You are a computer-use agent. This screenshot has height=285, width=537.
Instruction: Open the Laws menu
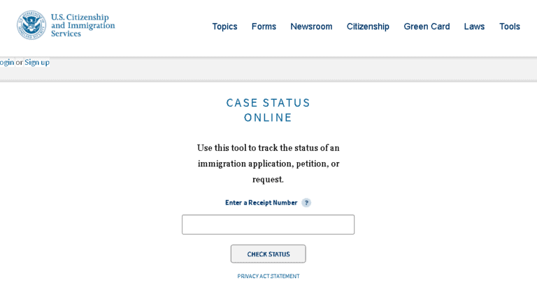(474, 27)
